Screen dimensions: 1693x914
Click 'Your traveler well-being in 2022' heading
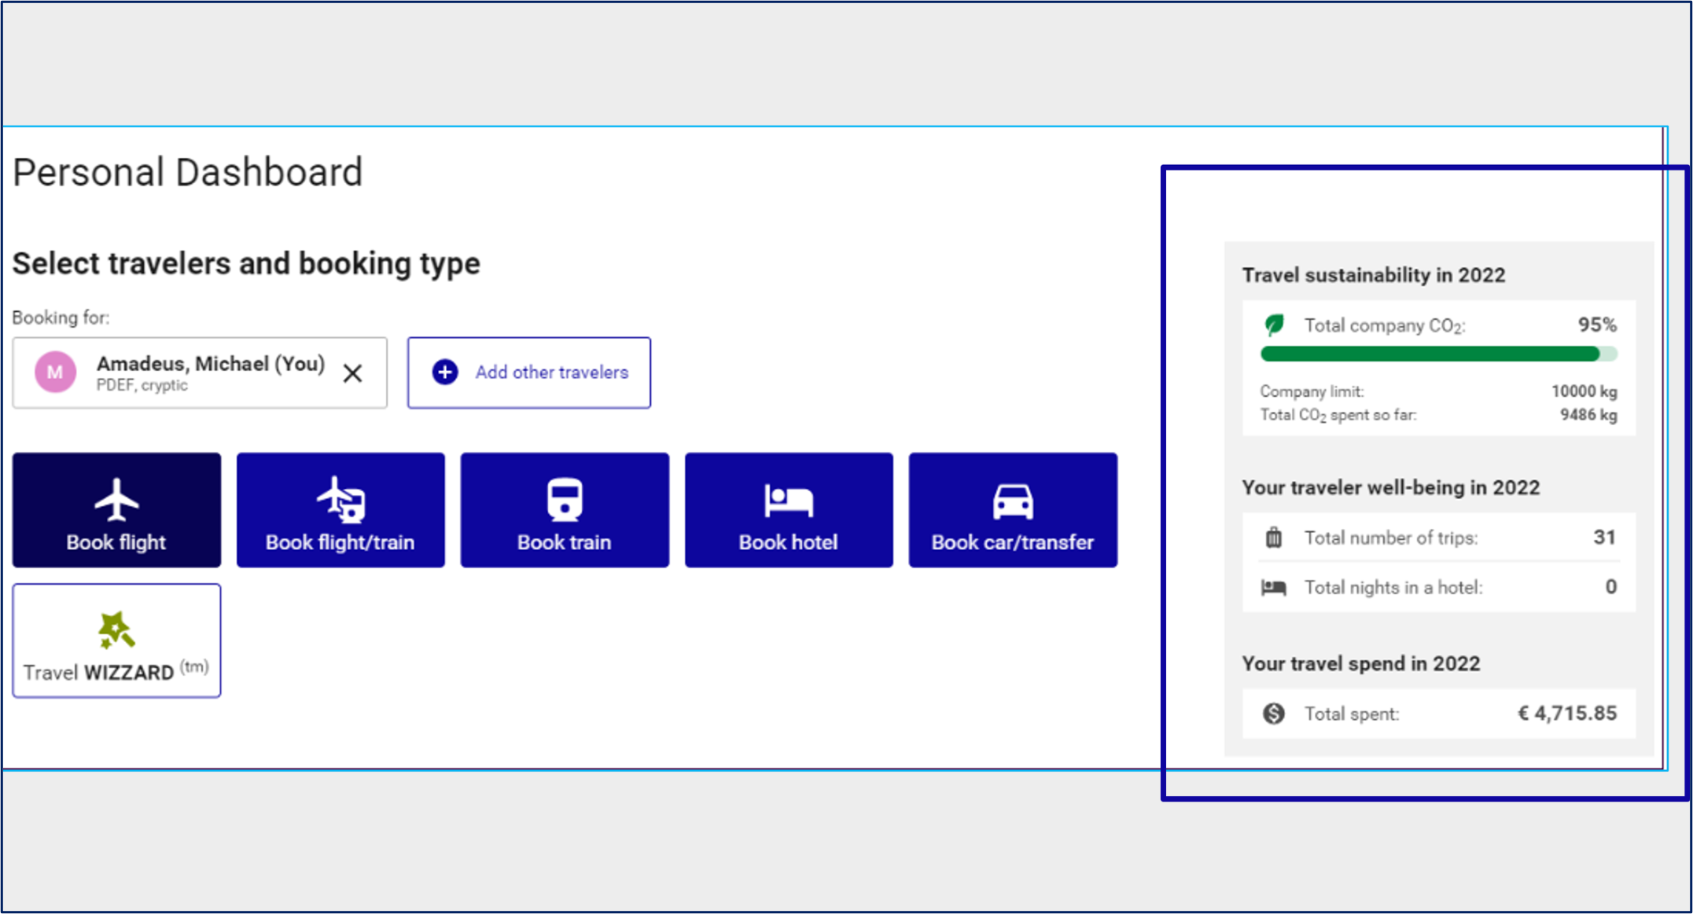pyautogui.click(x=1391, y=487)
